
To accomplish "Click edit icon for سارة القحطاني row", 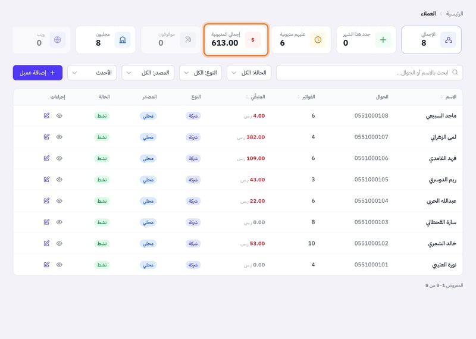I will 46,222.
